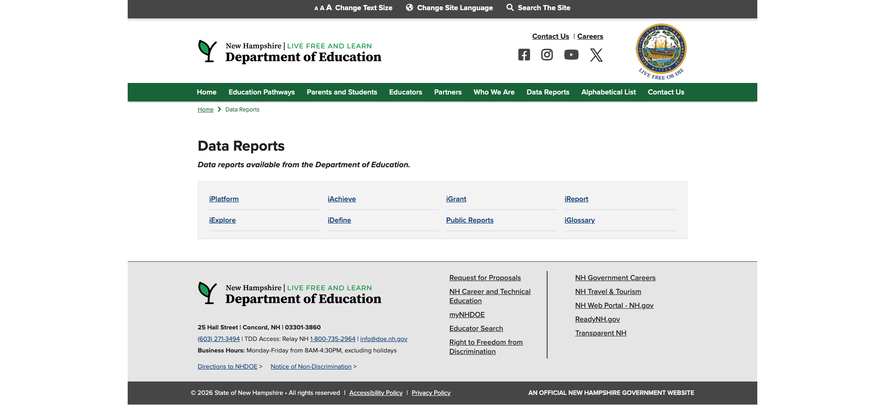The width and height of the screenshot is (885, 405).
Task: Open Right to Freedom from Discrimination link
Action: click(486, 347)
